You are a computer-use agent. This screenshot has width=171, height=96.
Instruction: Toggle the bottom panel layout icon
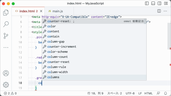[153, 3]
